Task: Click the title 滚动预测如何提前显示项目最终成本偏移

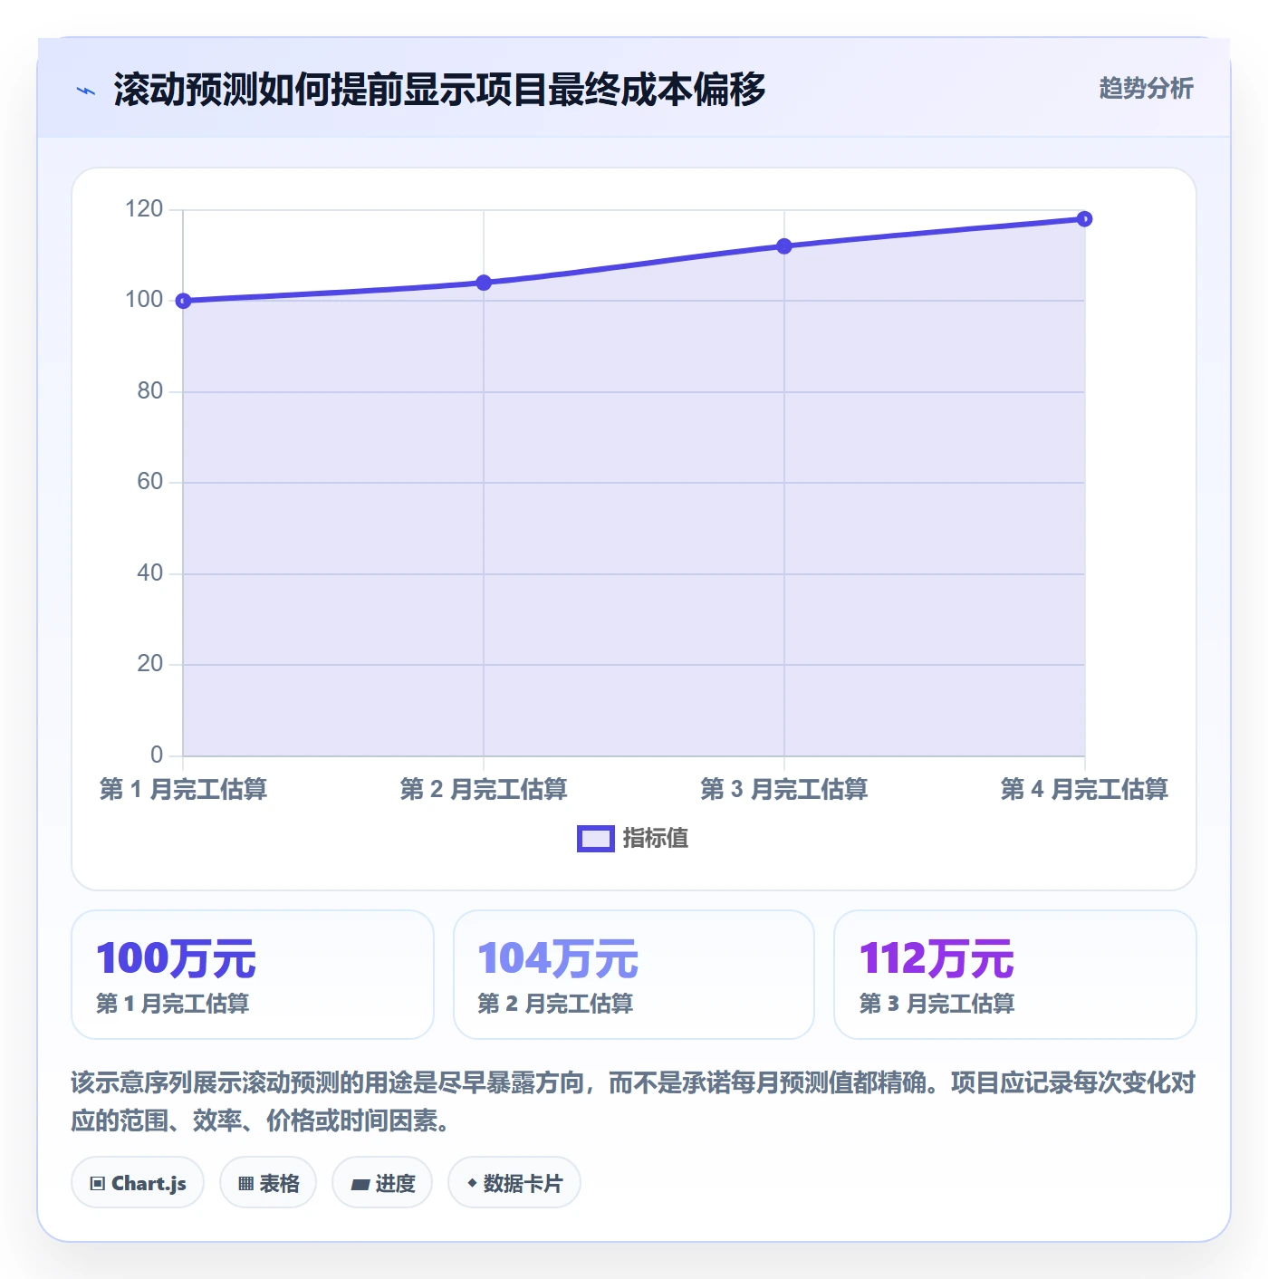Action: (439, 90)
